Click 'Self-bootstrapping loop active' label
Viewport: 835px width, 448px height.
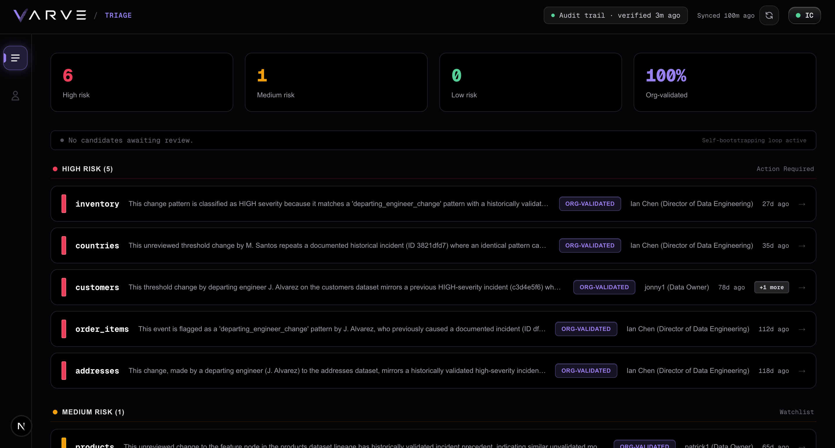click(x=754, y=140)
